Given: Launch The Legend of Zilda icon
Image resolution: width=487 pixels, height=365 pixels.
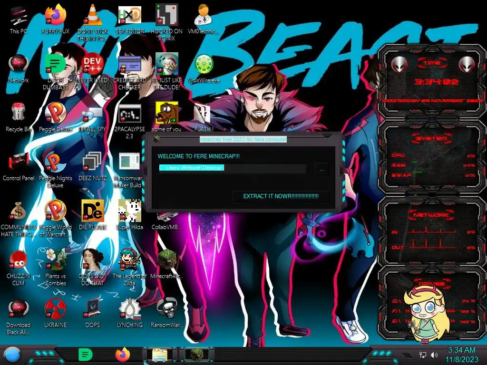Looking at the screenshot, I should click(x=130, y=268).
